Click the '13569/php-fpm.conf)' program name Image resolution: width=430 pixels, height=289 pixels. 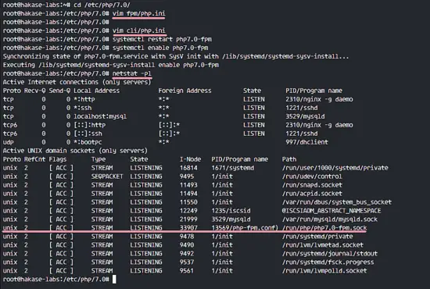(x=245, y=228)
